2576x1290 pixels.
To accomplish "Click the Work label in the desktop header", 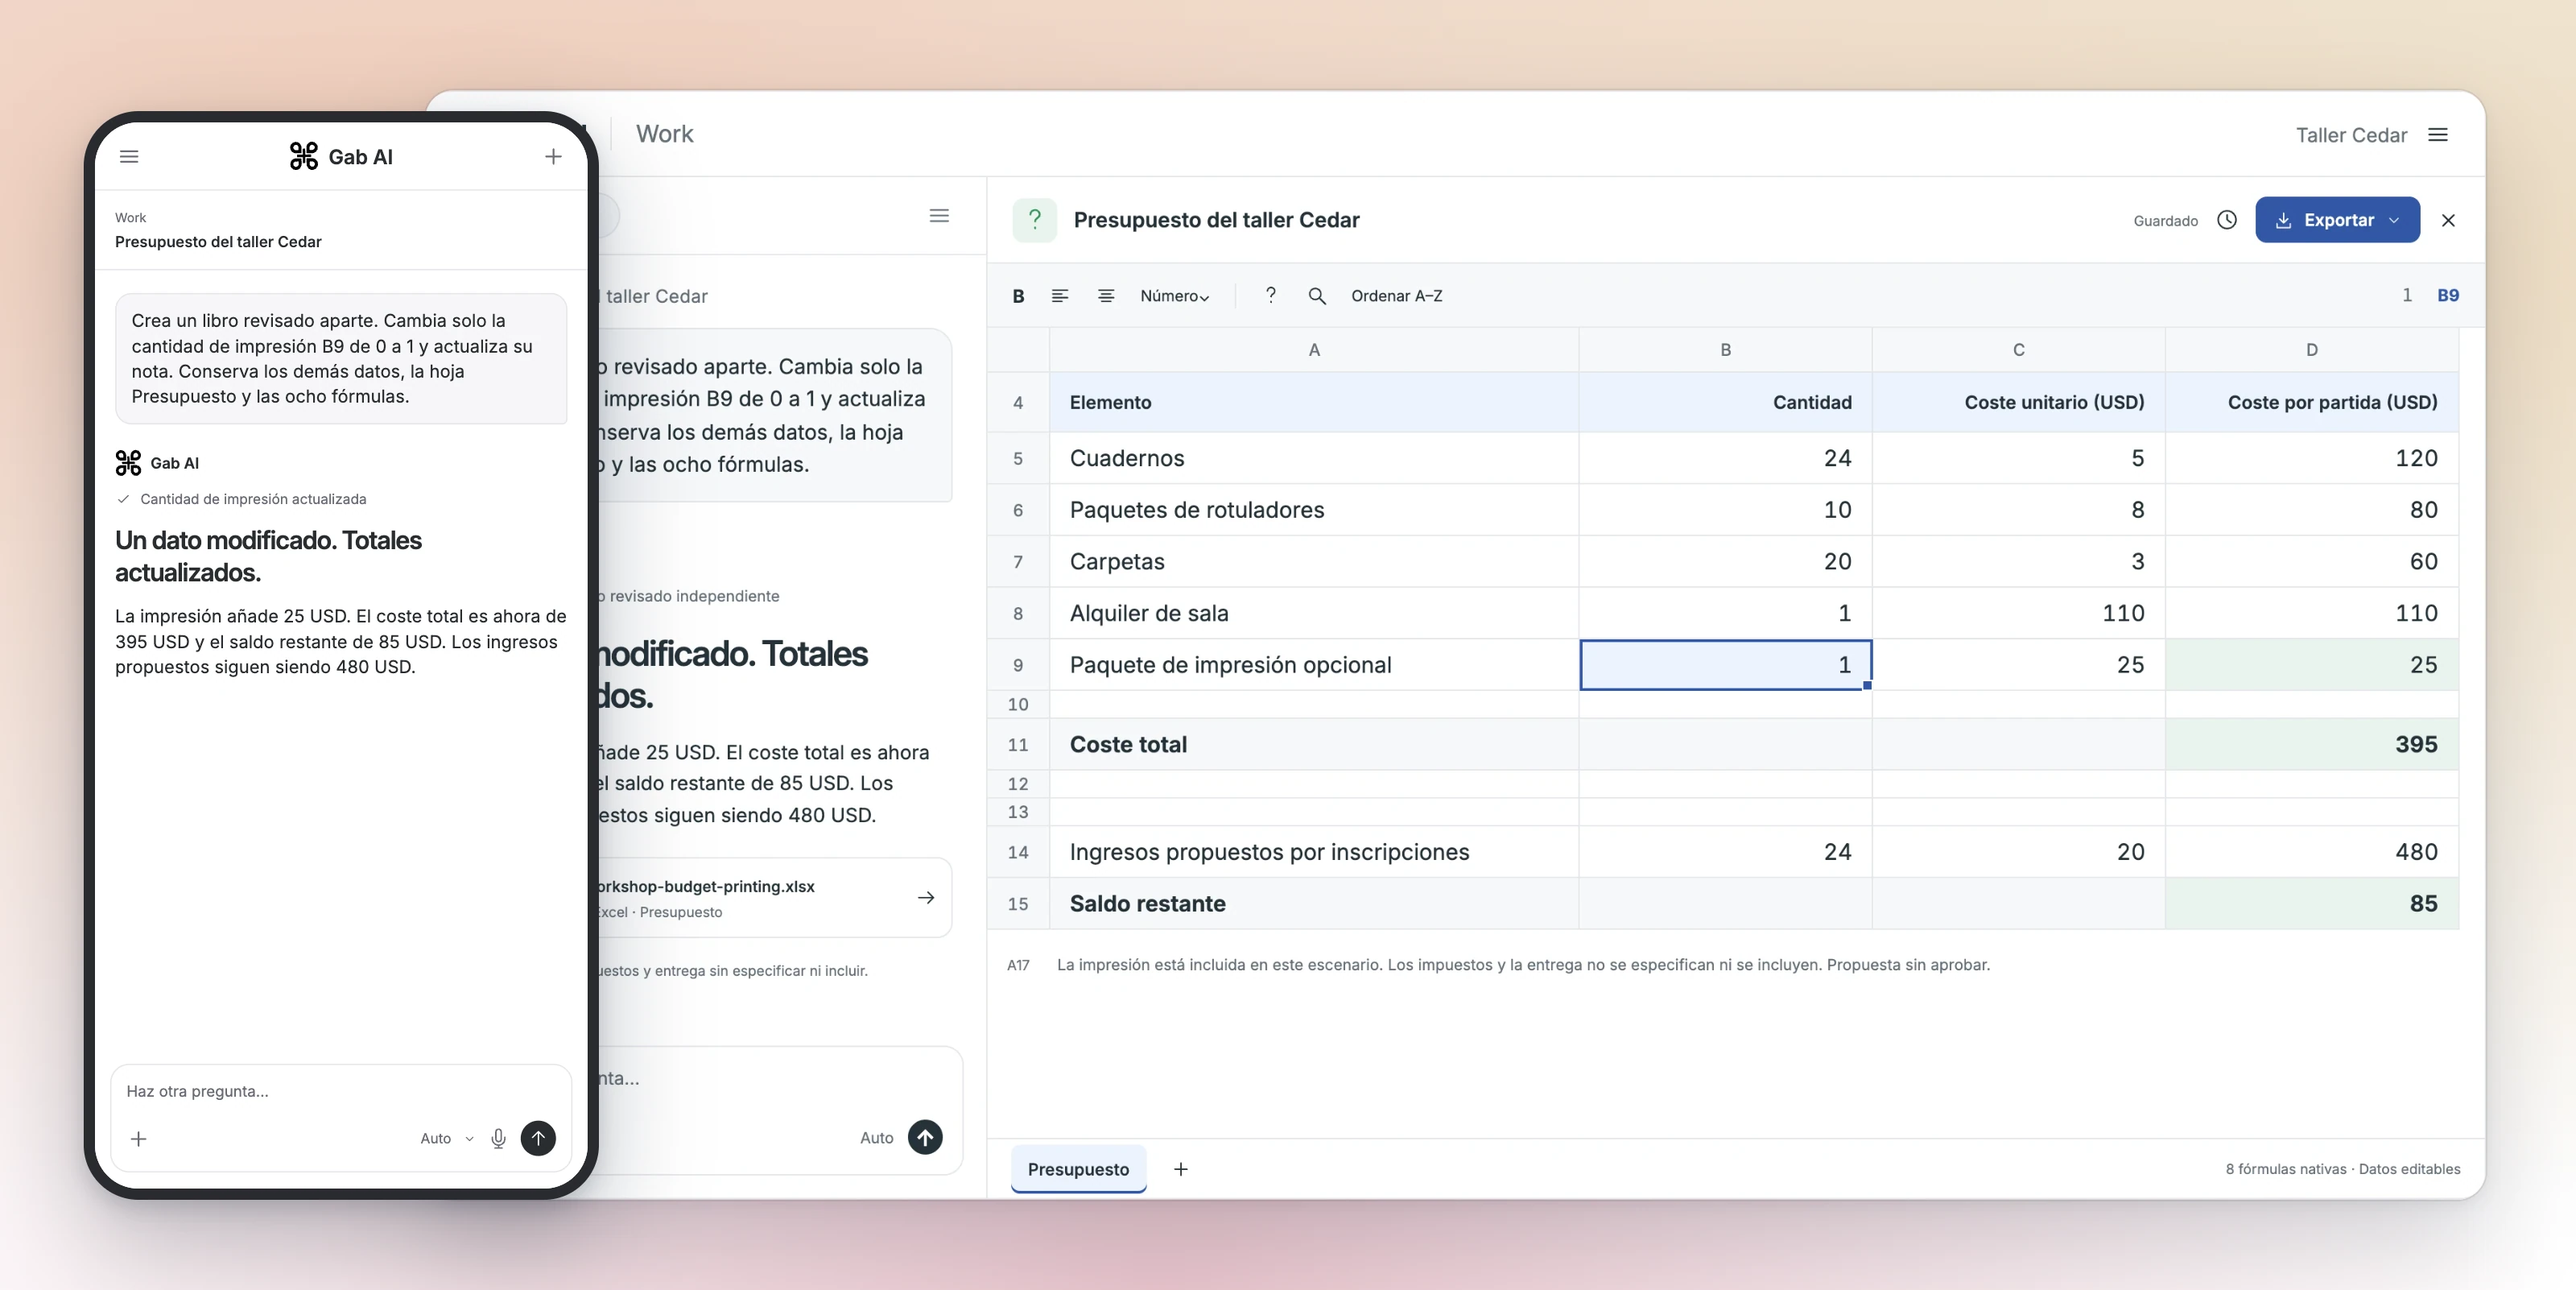I will 664,134.
